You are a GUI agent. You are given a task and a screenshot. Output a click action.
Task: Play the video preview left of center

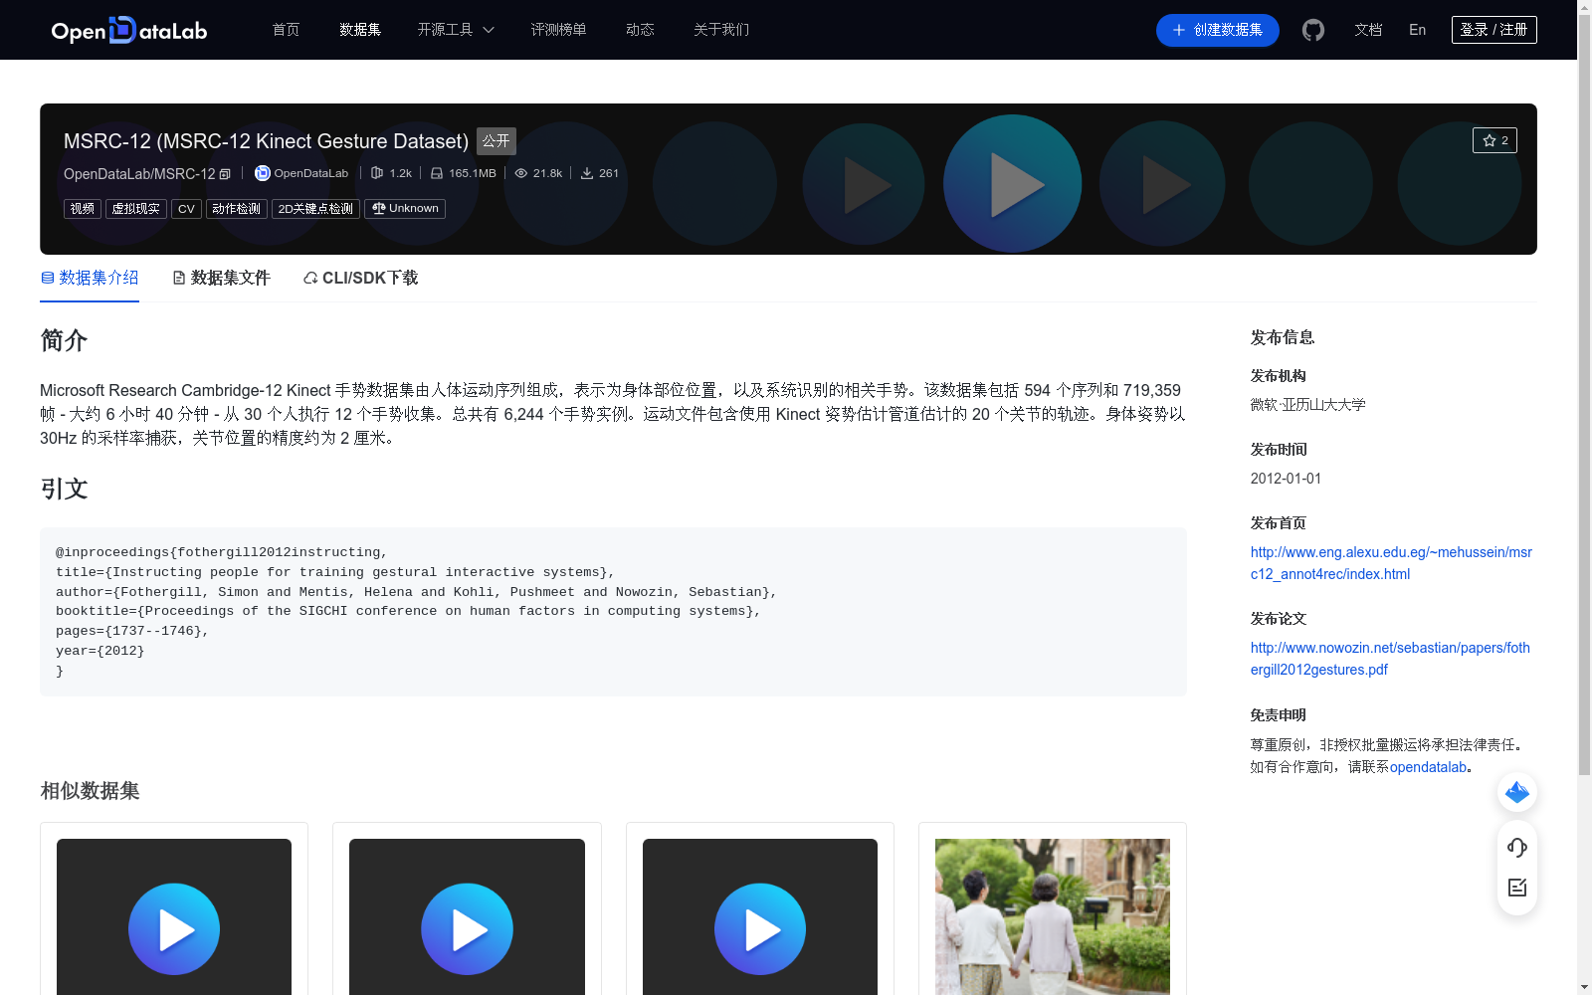[x=864, y=184]
